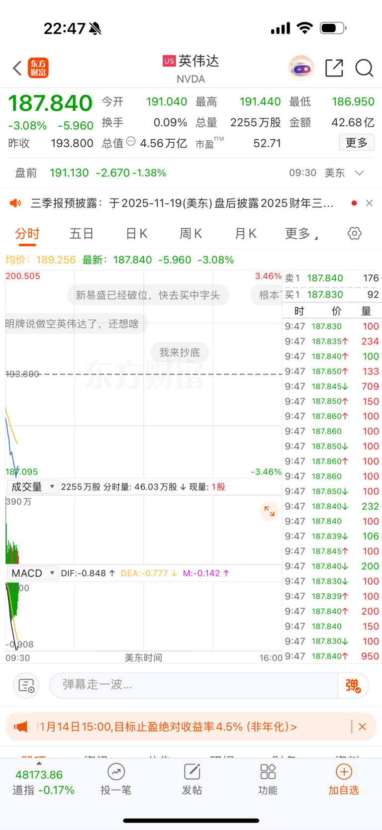Click the 更多 quote details button
The image size is (382, 830).
[x=357, y=143]
